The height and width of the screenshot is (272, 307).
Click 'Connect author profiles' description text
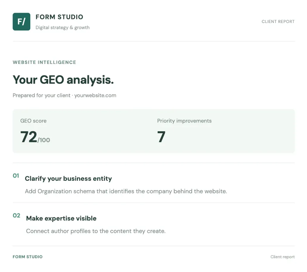coord(96,231)
